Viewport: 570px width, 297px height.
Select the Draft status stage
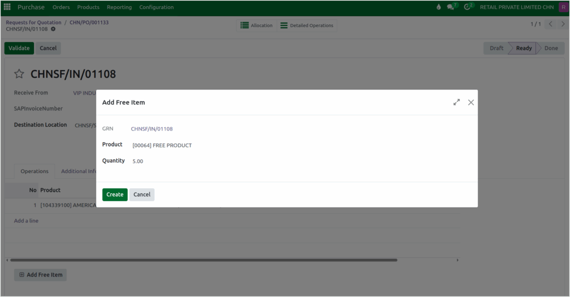(496, 48)
